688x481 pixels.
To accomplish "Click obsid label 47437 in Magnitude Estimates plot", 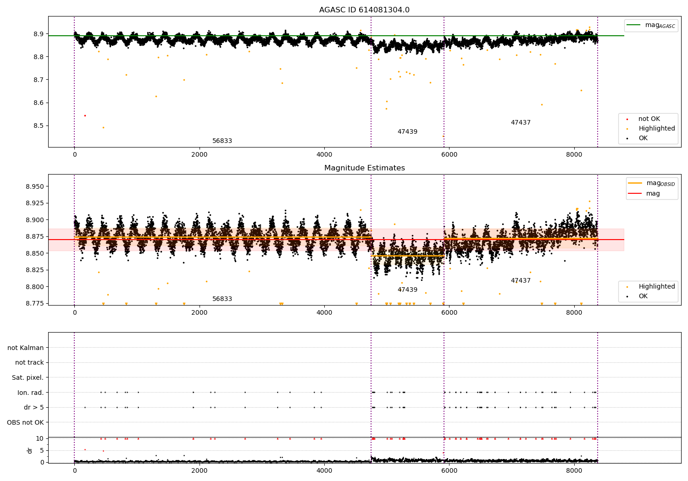I will click(x=521, y=281).
